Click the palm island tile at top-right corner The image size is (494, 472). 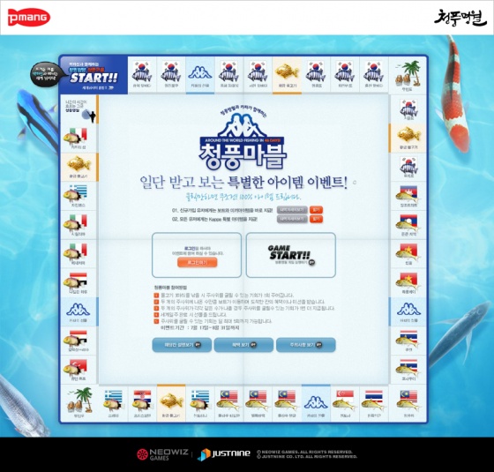coord(408,75)
